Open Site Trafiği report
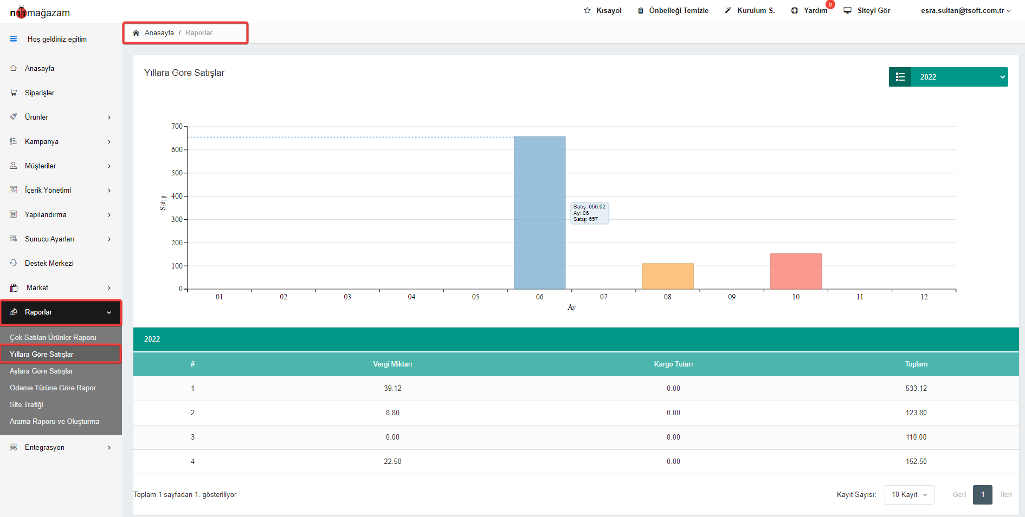Screen dimensions: 1025x517 click(x=26, y=404)
